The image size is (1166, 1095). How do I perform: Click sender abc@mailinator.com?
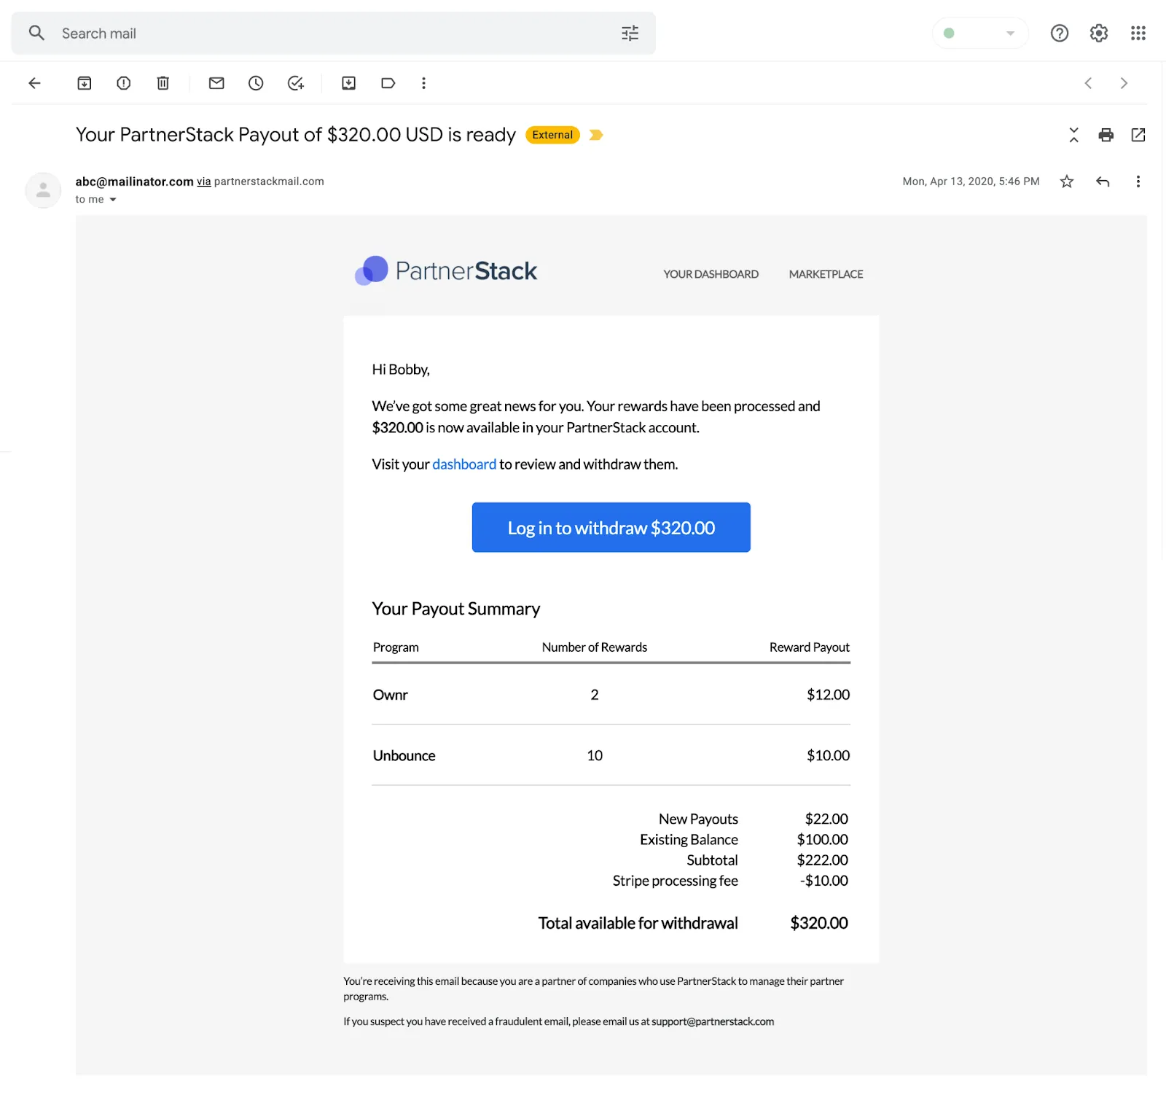[x=134, y=182]
